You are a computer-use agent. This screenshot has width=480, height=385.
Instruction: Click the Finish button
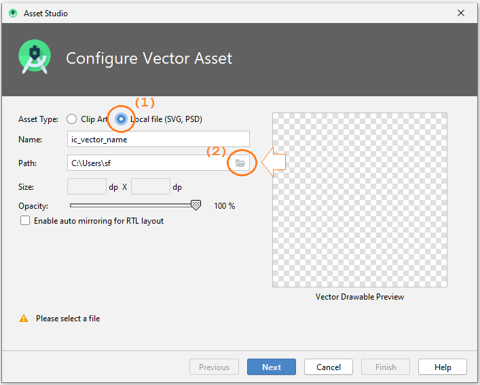point(386,367)
